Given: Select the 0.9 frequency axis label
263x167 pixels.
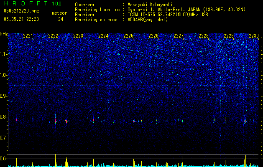Looking at the screenshot, I should (4, 96).
